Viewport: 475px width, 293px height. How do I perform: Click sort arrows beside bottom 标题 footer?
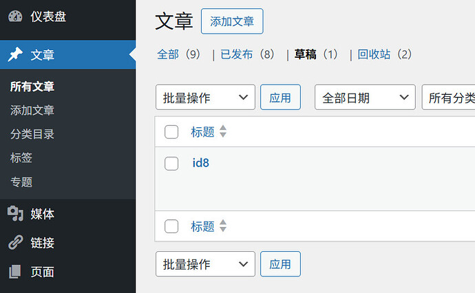(x=222, y=226)
